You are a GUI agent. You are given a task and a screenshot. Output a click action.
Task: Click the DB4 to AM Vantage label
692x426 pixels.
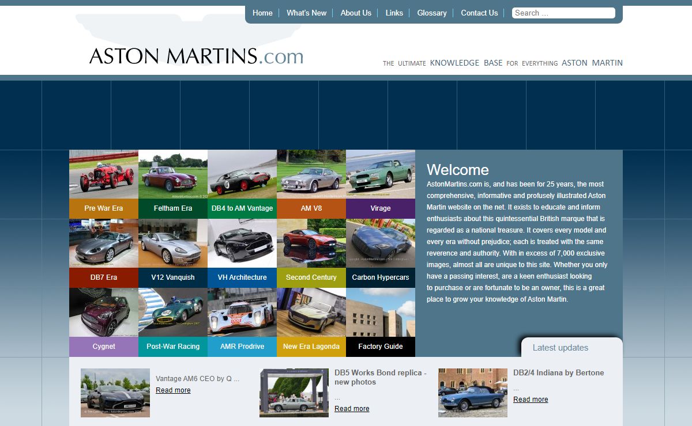click(242, 208)
